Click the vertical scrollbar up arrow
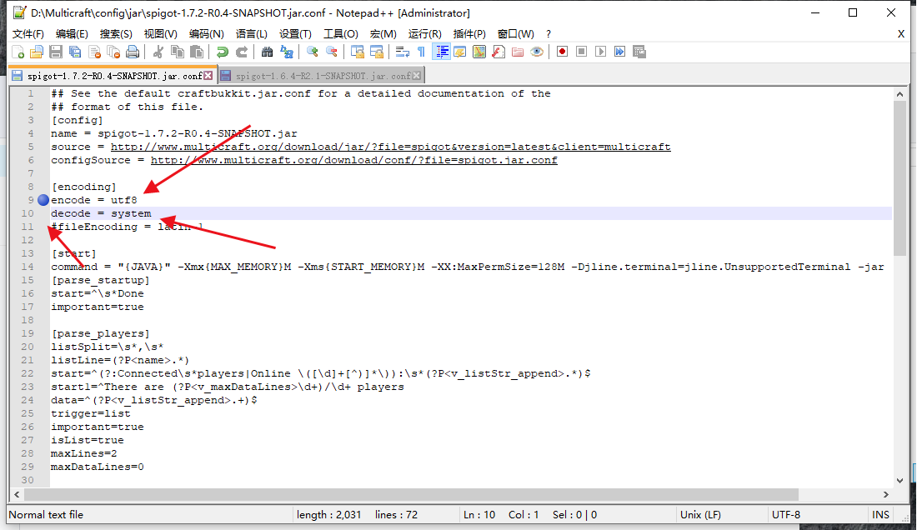This screenshot has height=530, width=917. click(x=899, y=94)
